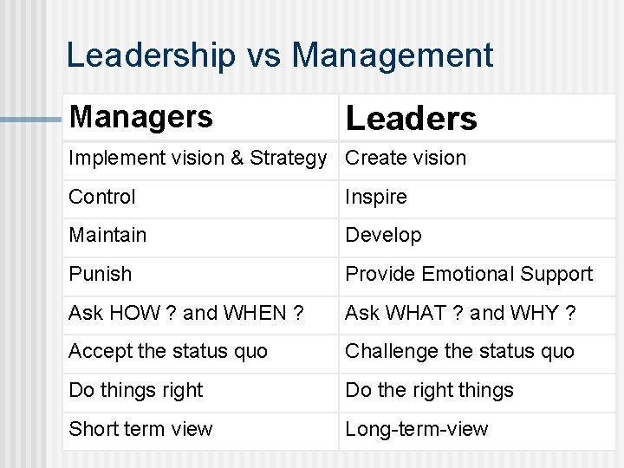Click the Provide Emotional Support cell

(469, 274)
